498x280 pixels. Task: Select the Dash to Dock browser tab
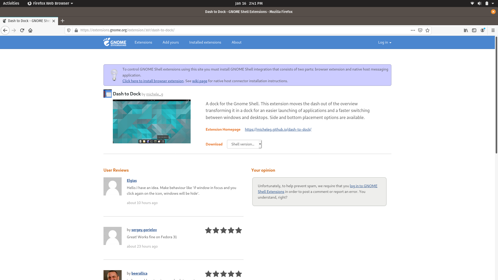point(29,21)
